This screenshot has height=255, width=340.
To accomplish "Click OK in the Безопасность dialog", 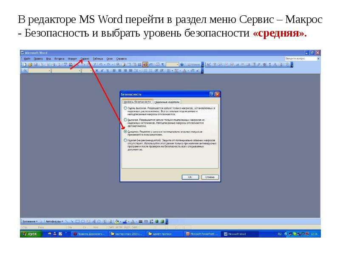I will [x=190, y=177].
